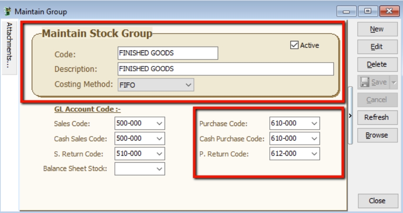Open the Costing Method dropdown
Viewport: 403px width, 213px height.
click(188, 86)
